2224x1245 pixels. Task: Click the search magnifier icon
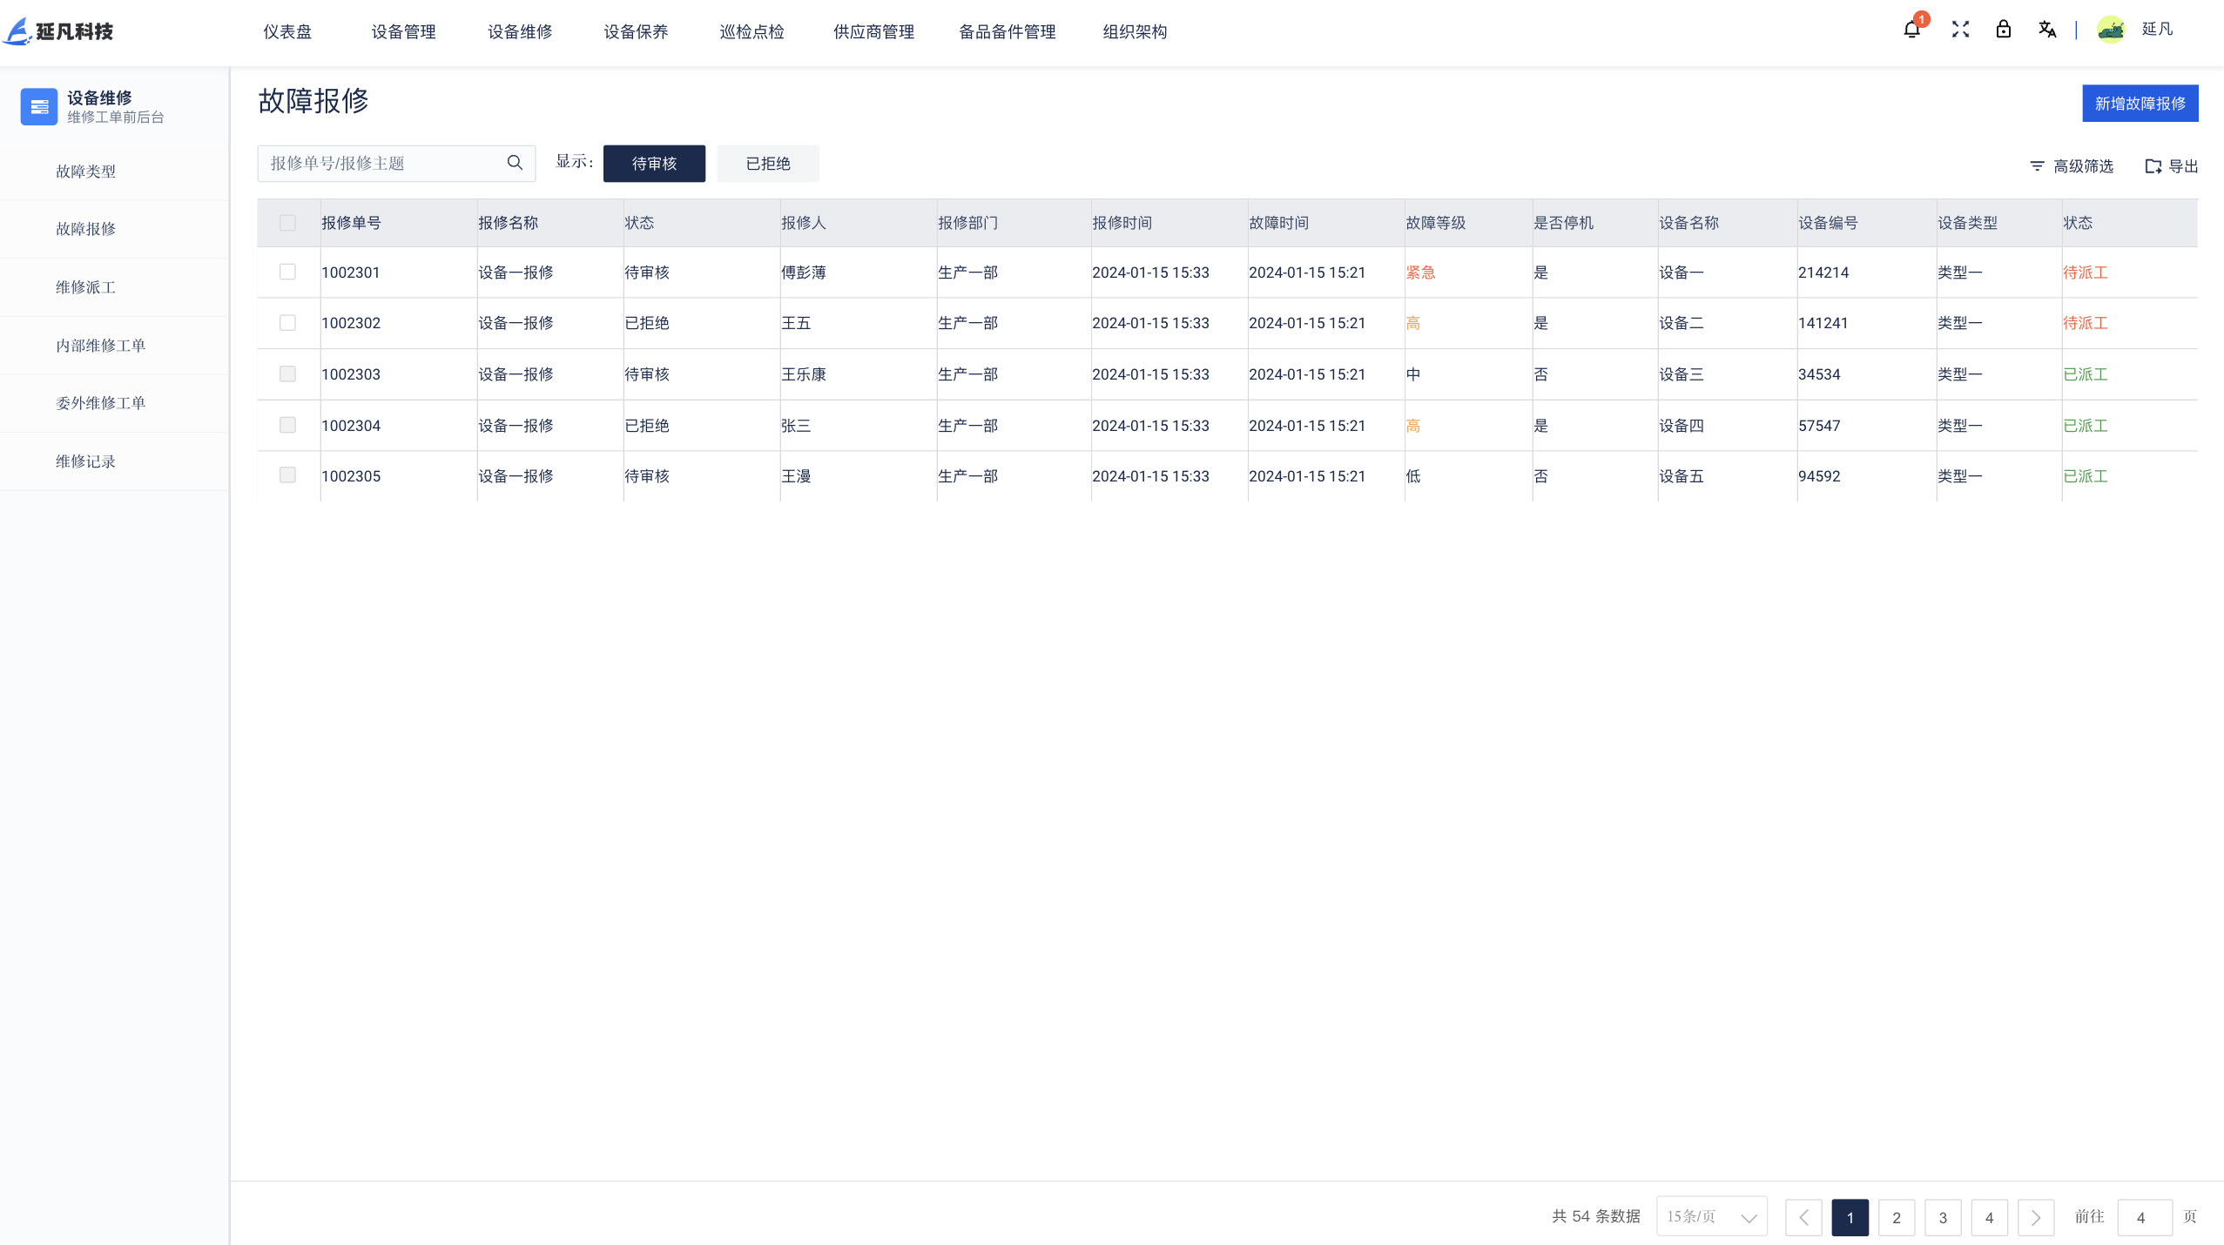[x=515, y=163]
